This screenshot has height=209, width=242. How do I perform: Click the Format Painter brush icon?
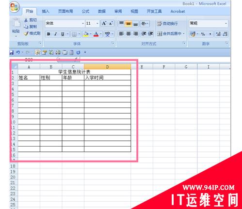[x=26, y=33]
